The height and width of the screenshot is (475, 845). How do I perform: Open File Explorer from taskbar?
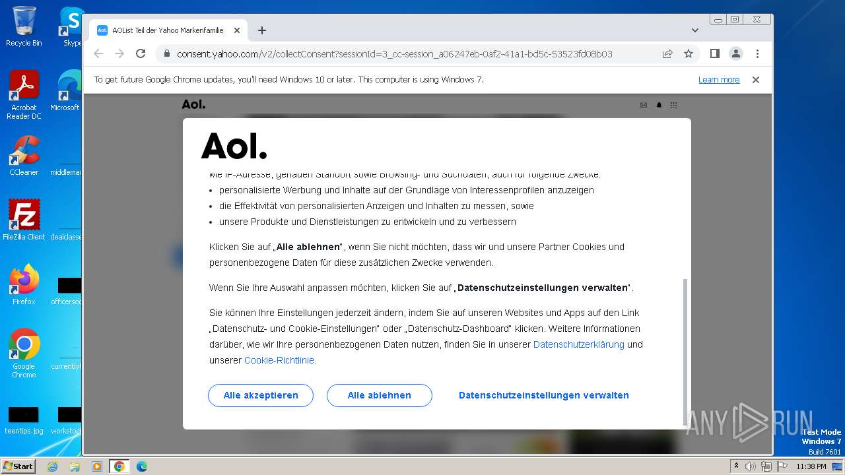75,466
